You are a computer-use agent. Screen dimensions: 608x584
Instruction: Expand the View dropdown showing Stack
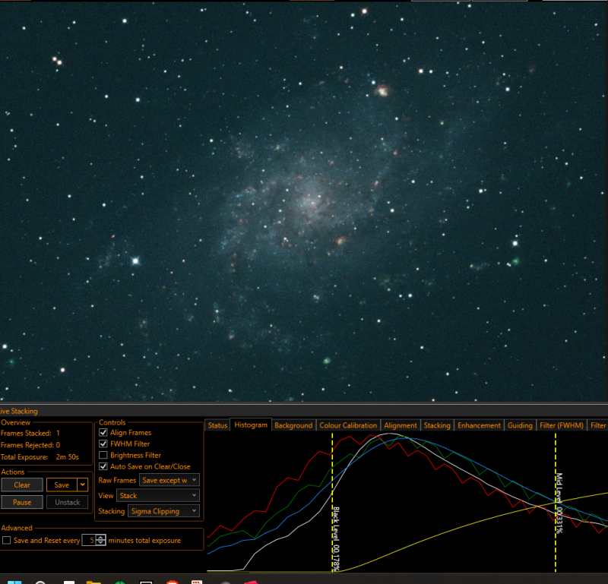pos(158,496)
